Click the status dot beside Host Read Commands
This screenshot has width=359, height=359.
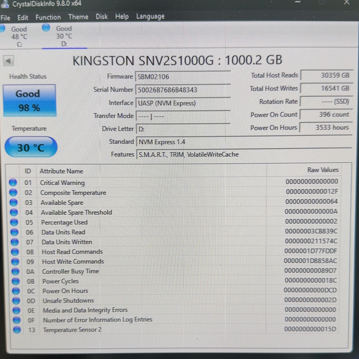15,252
